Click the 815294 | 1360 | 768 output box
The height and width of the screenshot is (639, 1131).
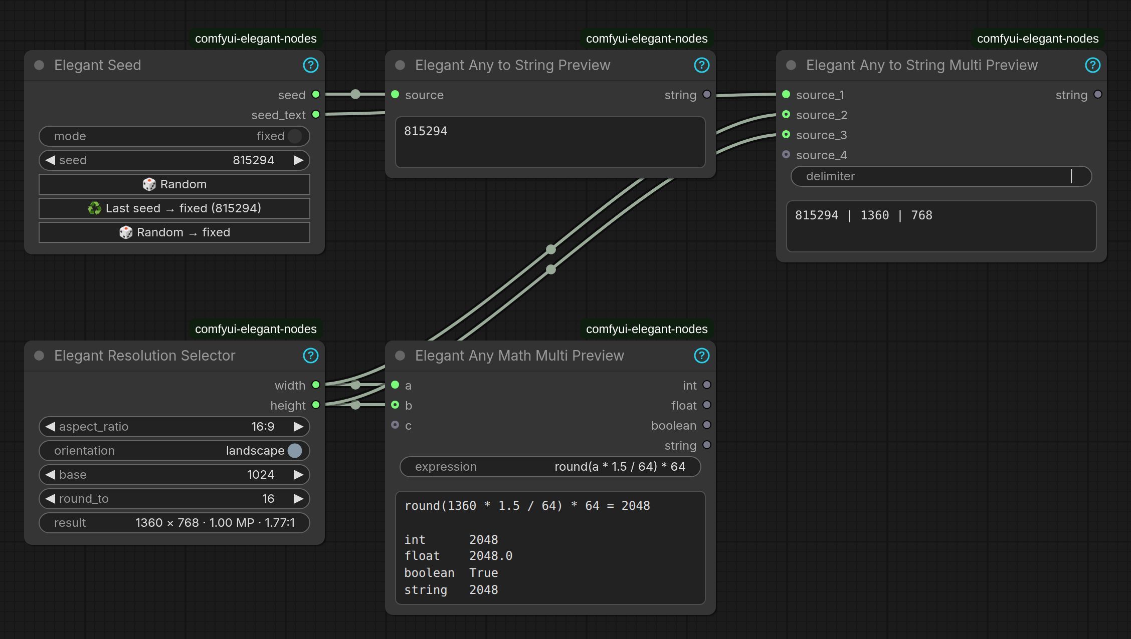tap(941, 226)
